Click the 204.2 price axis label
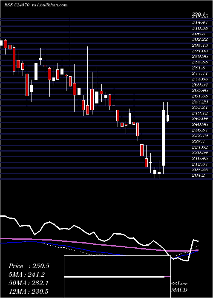 click(x=199, y=175)
